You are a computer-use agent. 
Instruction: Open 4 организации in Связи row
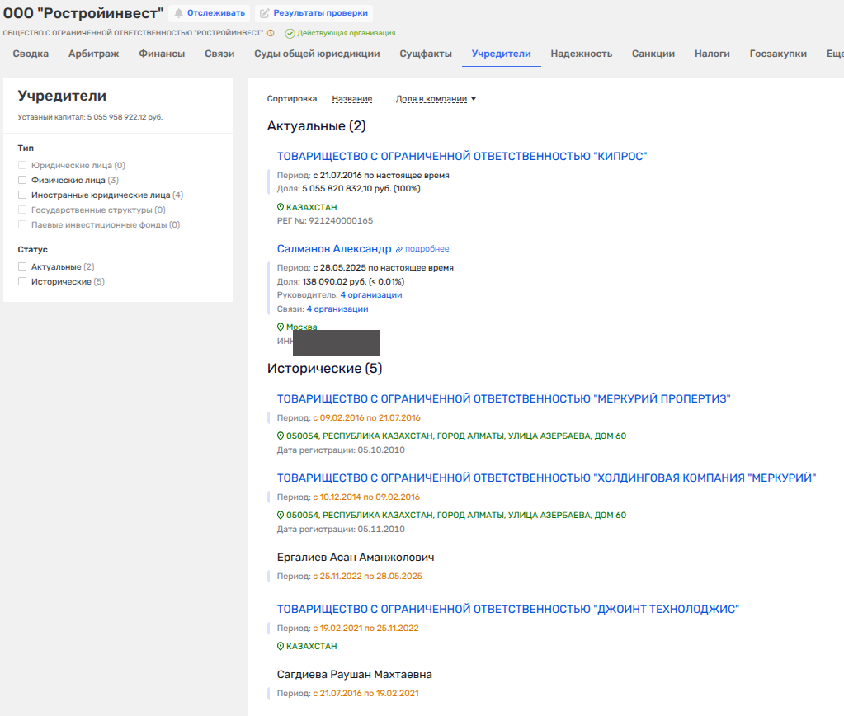(x=337, y=309)
